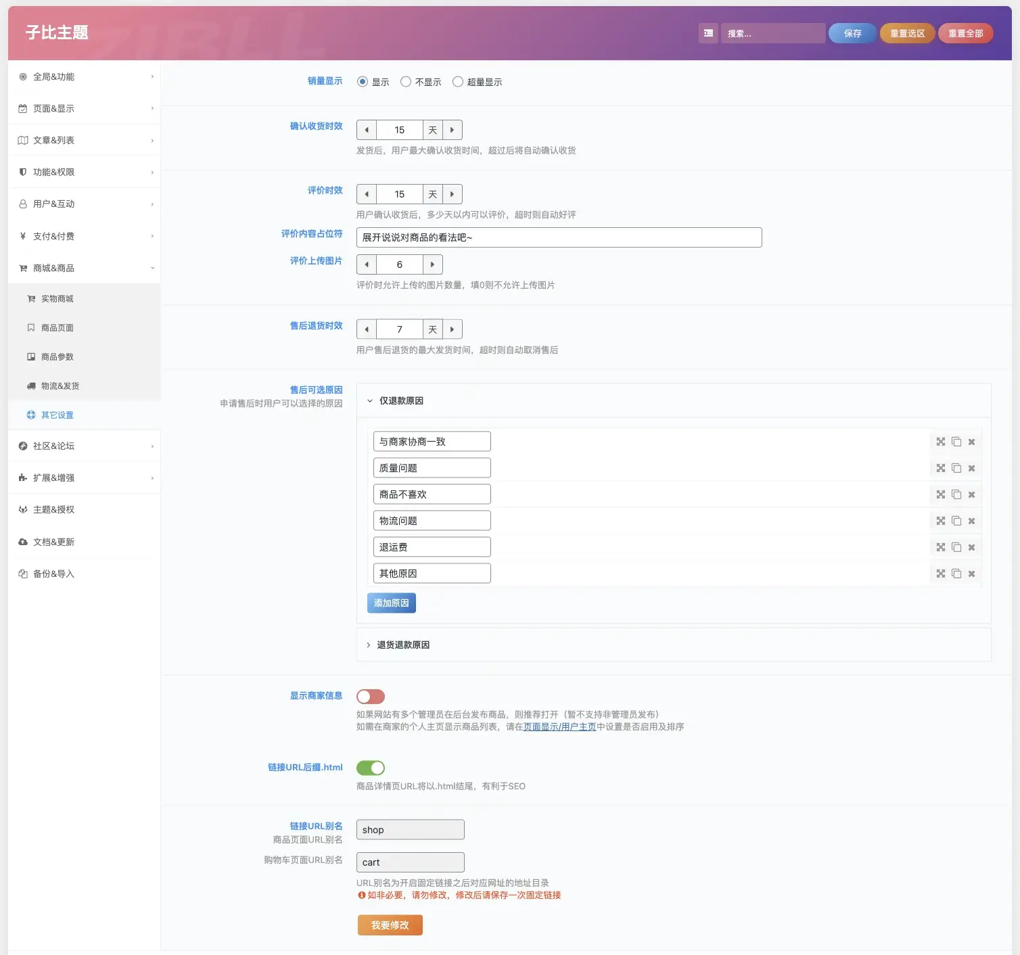This screenshot has height=955, width=1020.
Task: Click the drag handle icon for 质量问题 row
Action: (940, 468)
